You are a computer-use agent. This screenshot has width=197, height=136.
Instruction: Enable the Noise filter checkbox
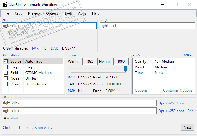(x=6, y=78)
